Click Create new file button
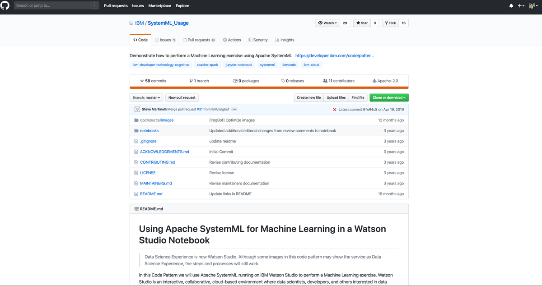The width and height of the screenshot is (542, 286). [x=309, y=97]
